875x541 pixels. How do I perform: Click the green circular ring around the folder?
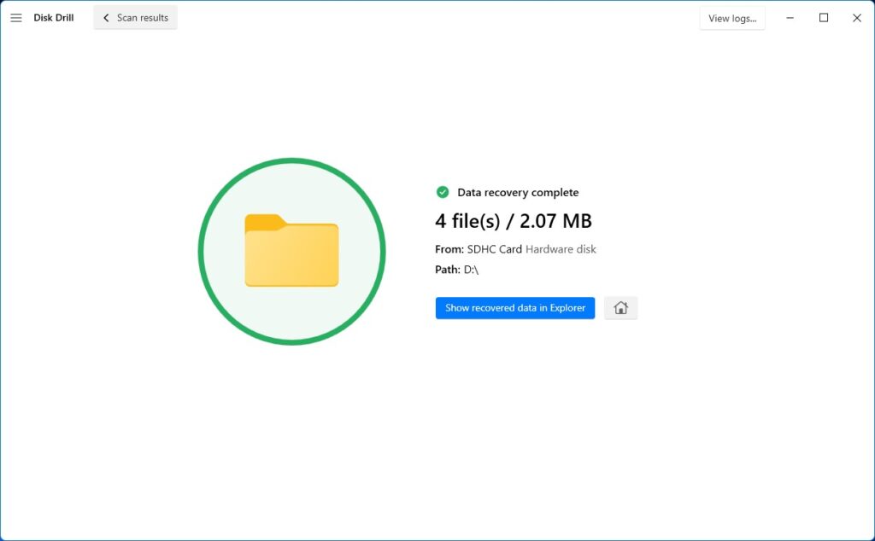[x=292, y=160]
